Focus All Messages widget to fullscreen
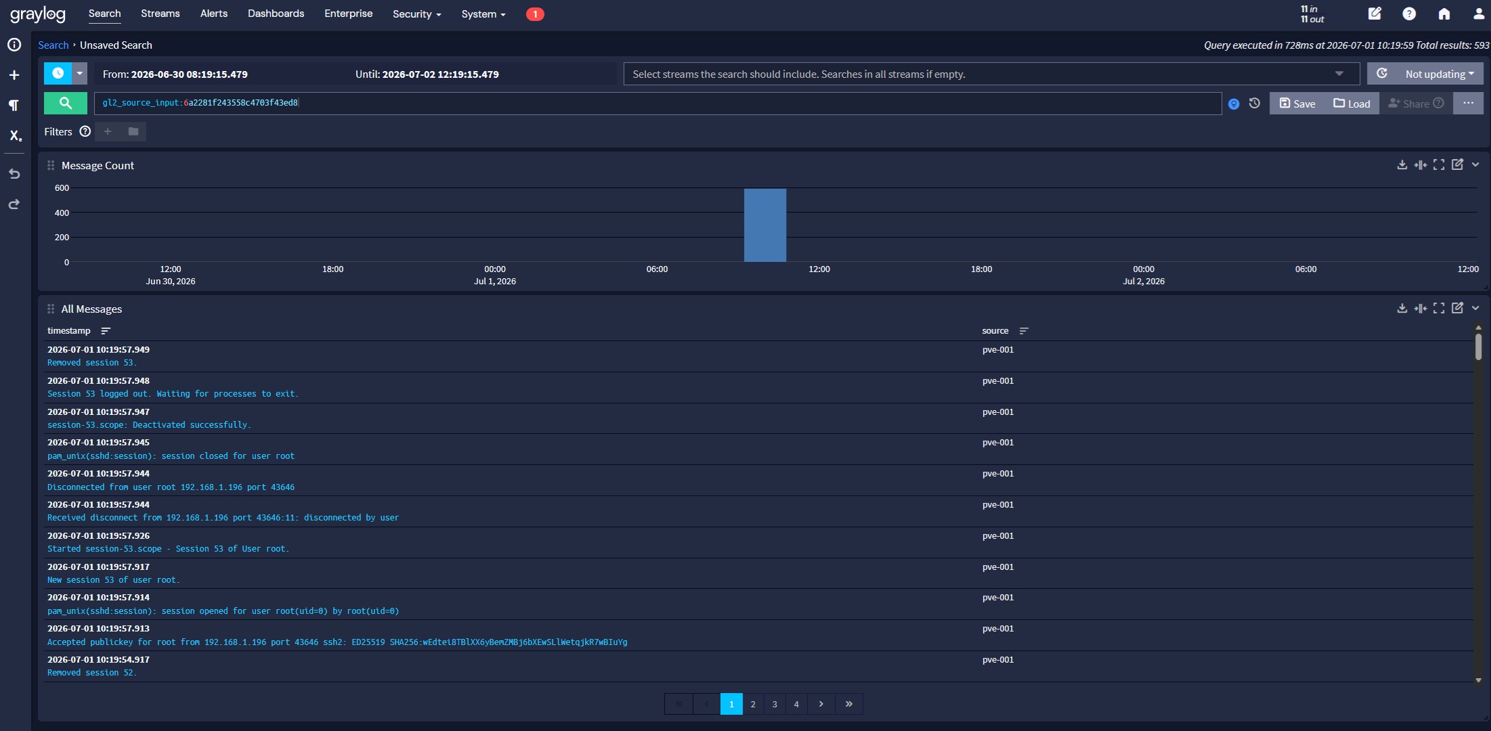 point(1439,309)
